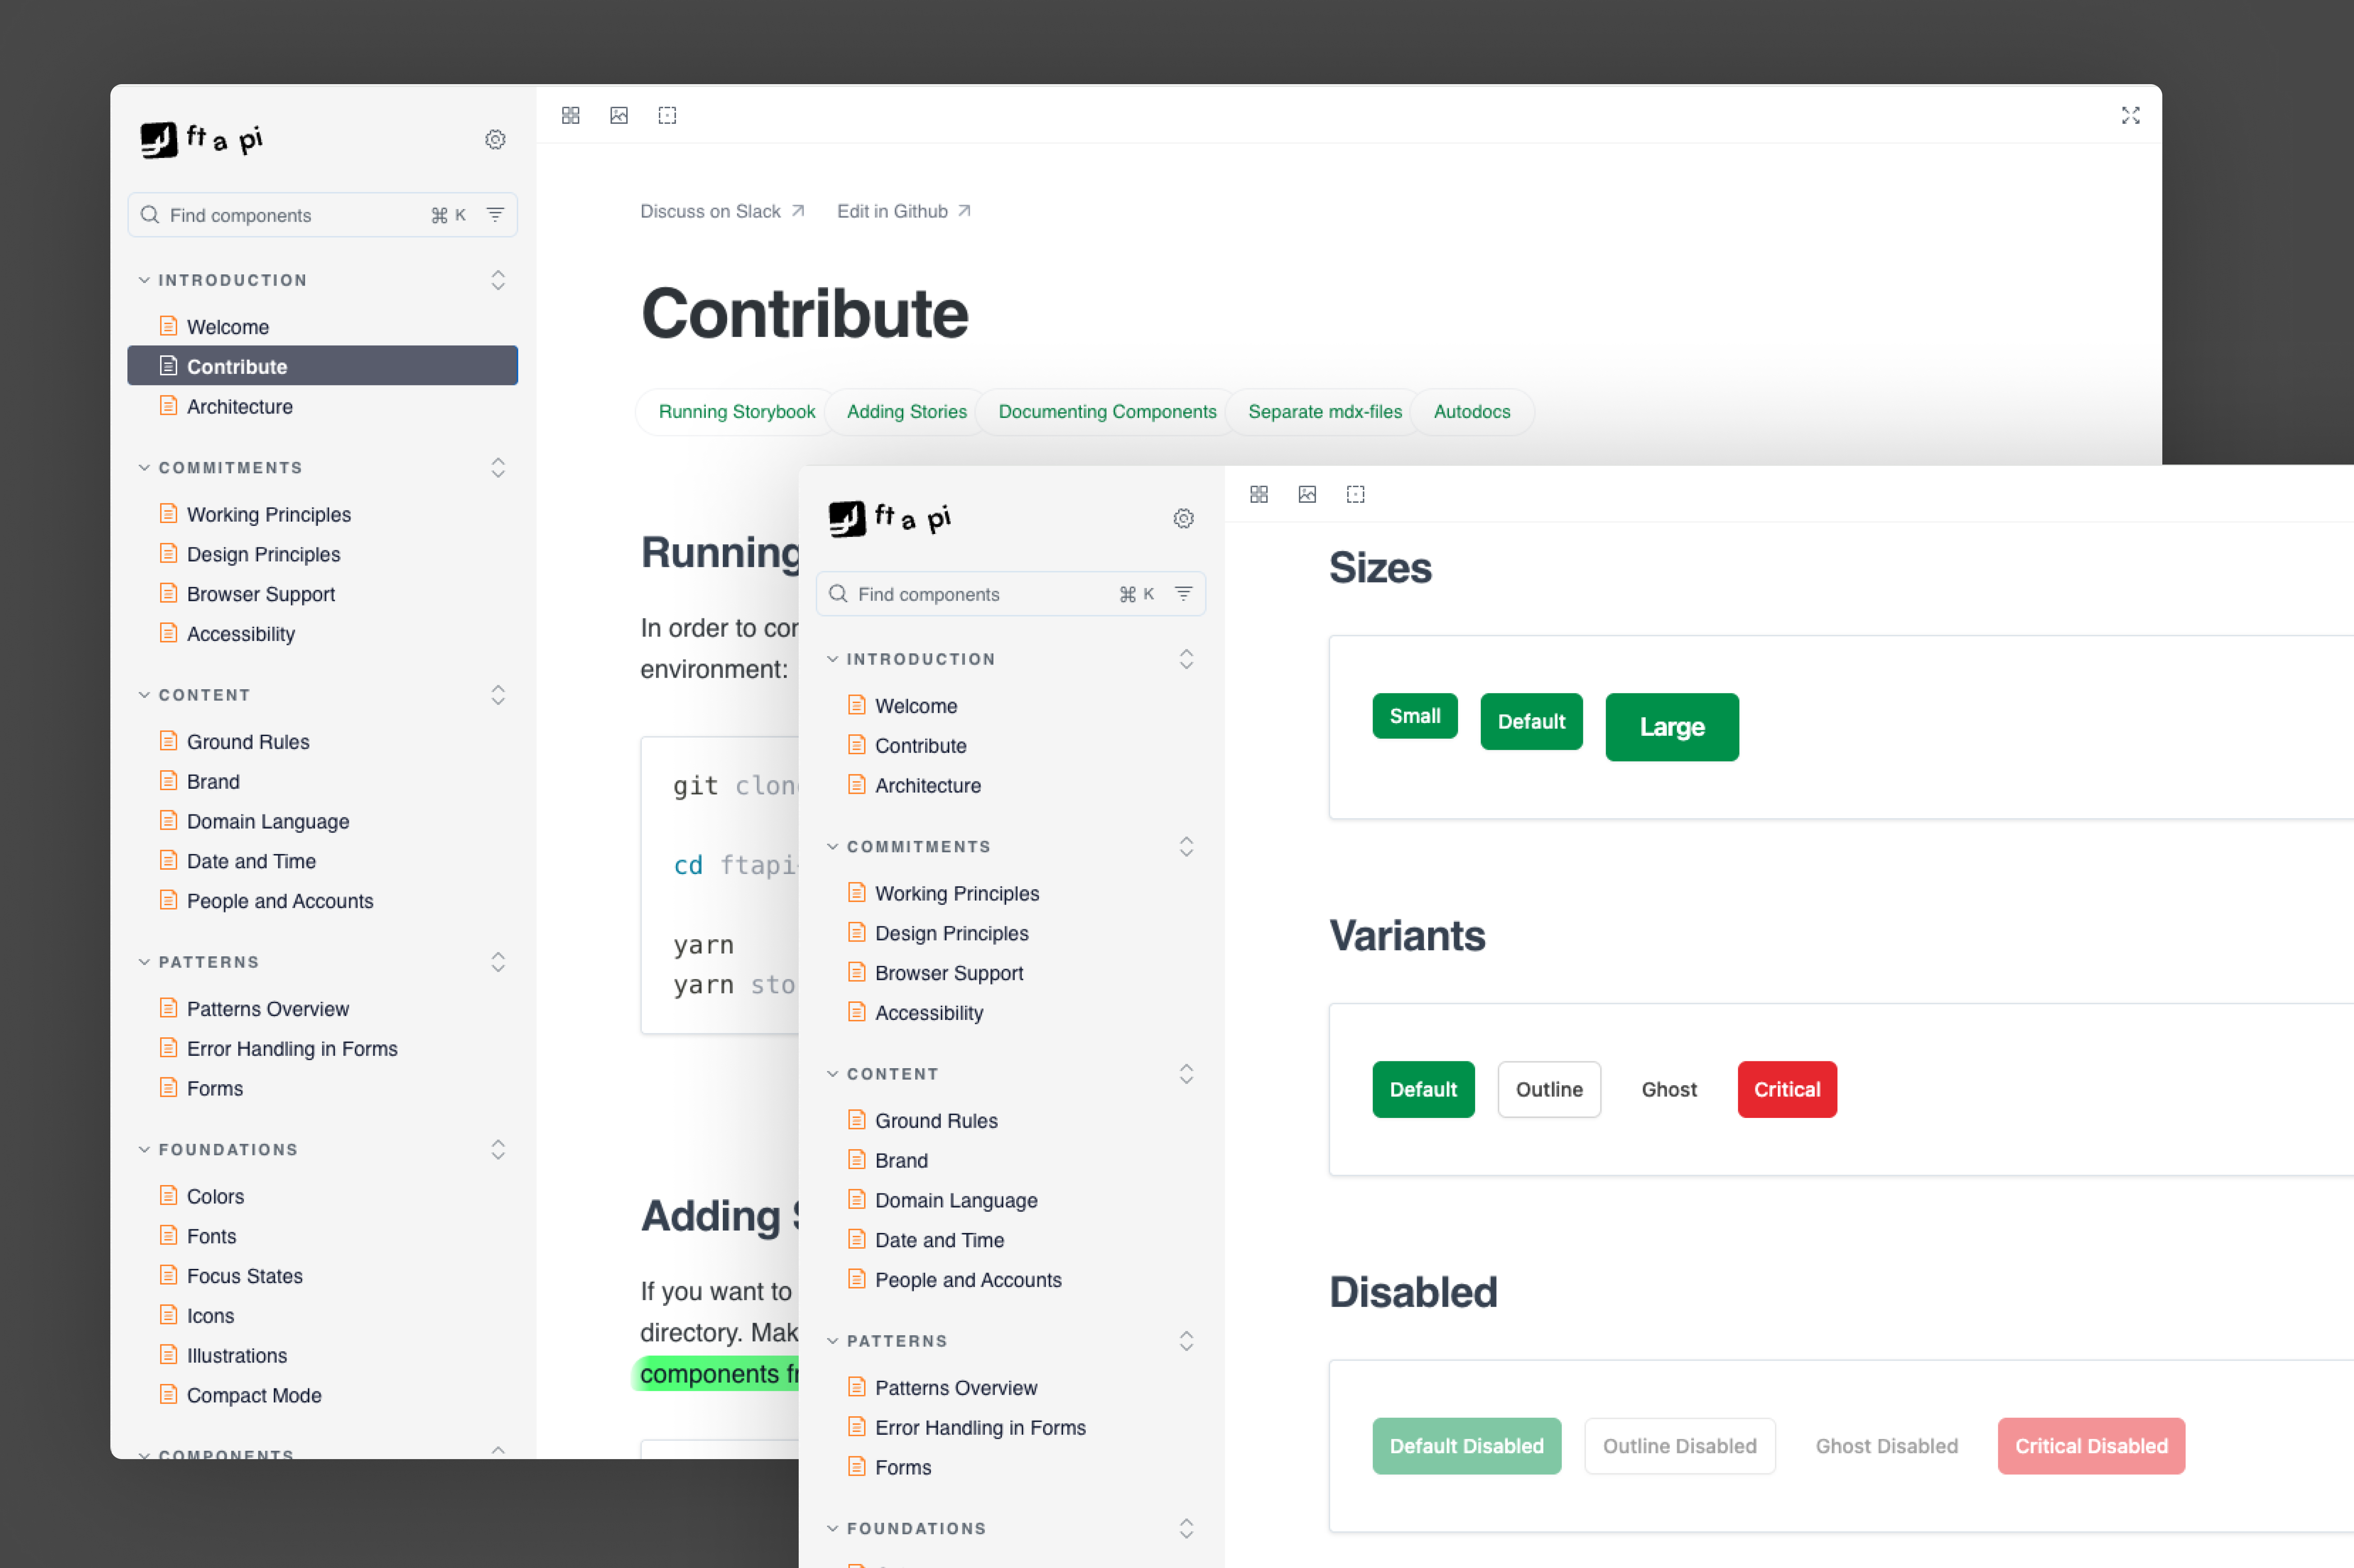
Task: Select the Contribute page in the sidebar
Action: point(238,366)
